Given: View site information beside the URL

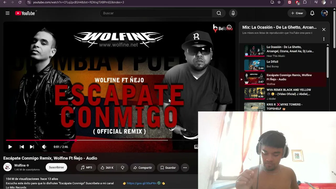Looking at the screenshot, I should [x=29, y=2].
